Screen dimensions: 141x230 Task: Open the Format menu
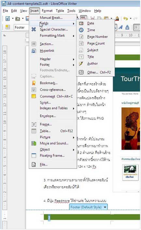(47, 11)
